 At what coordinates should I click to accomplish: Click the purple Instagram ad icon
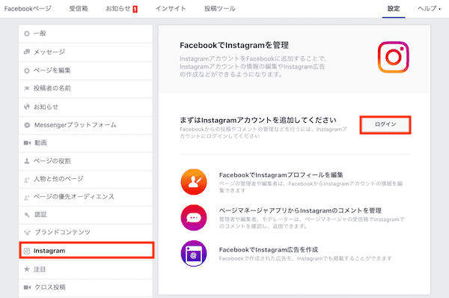[x=194, y=254]
